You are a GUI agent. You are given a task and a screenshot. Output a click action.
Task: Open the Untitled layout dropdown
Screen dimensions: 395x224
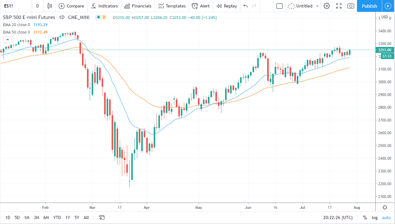(x=303, y=6)
